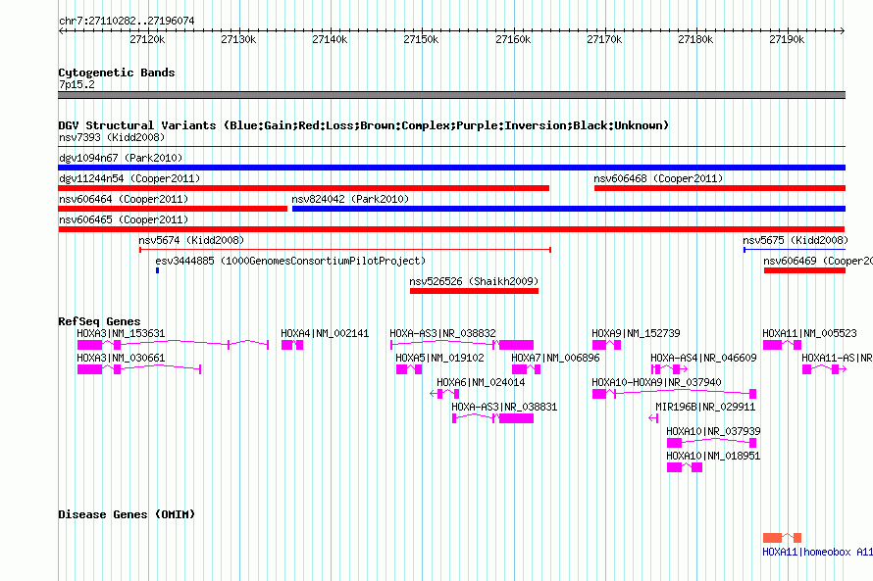Image resolution: width=873 pixels, height=581 pixels.
Task: Click the 7p15.2 band label
Action: click(77, 84)
